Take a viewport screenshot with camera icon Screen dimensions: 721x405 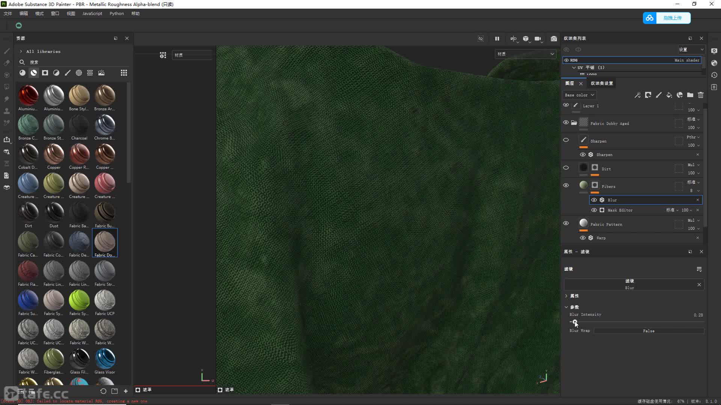point(554,39)
